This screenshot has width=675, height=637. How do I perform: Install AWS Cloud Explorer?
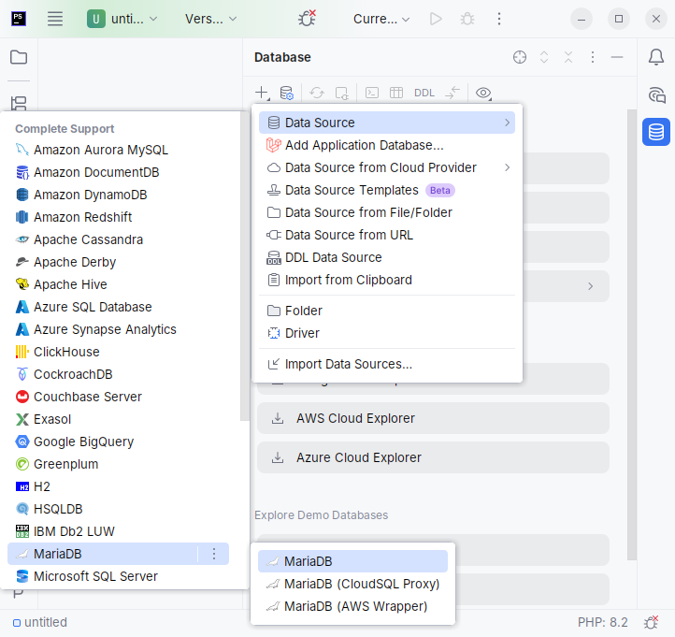[x=433, y=418]
